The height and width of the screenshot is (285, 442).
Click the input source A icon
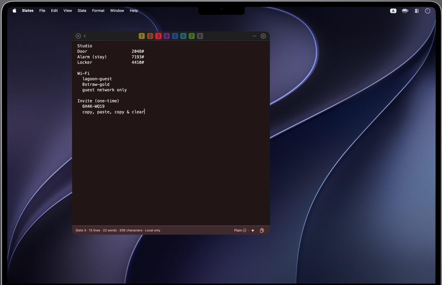[x=393, y=11]
